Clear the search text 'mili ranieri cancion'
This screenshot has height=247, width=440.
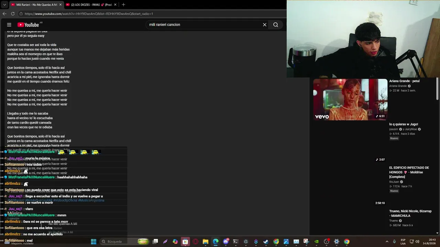point(265,25)
